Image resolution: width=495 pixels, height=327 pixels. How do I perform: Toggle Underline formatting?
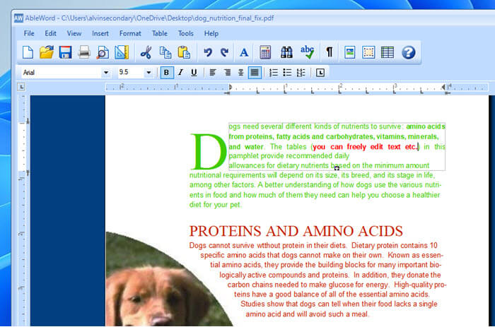(193, 72)
